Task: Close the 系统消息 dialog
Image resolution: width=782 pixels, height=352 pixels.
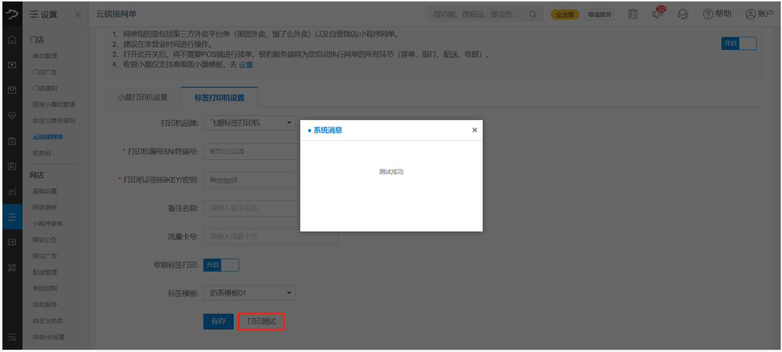Action: pyautogui.click(x=474, y=130)
